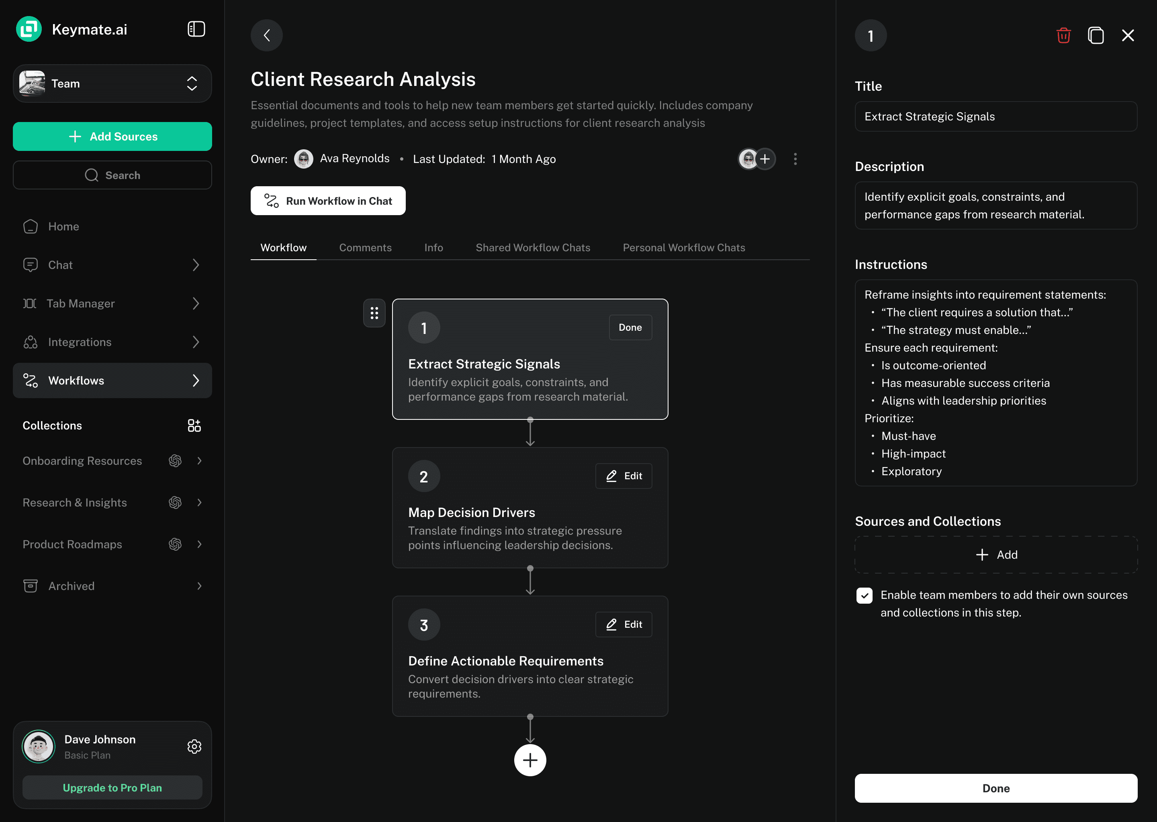Click the red trash delete step icon
The height and width of the screenshot is (822, 1157).
(x=1063, y=35)
